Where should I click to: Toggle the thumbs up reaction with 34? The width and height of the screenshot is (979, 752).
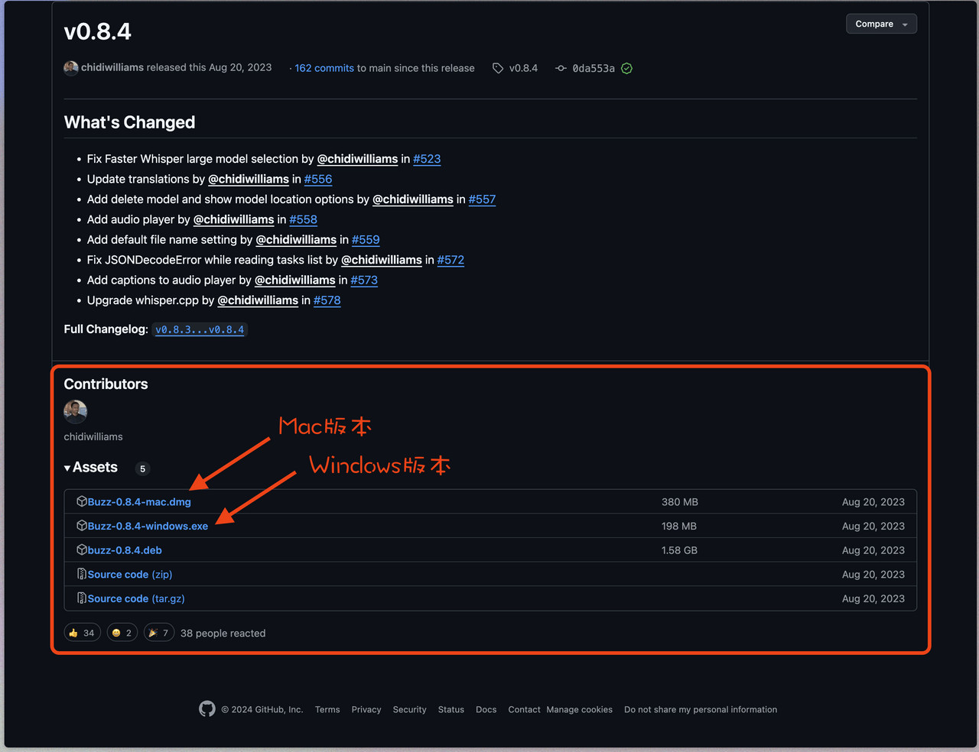[83, 633]
